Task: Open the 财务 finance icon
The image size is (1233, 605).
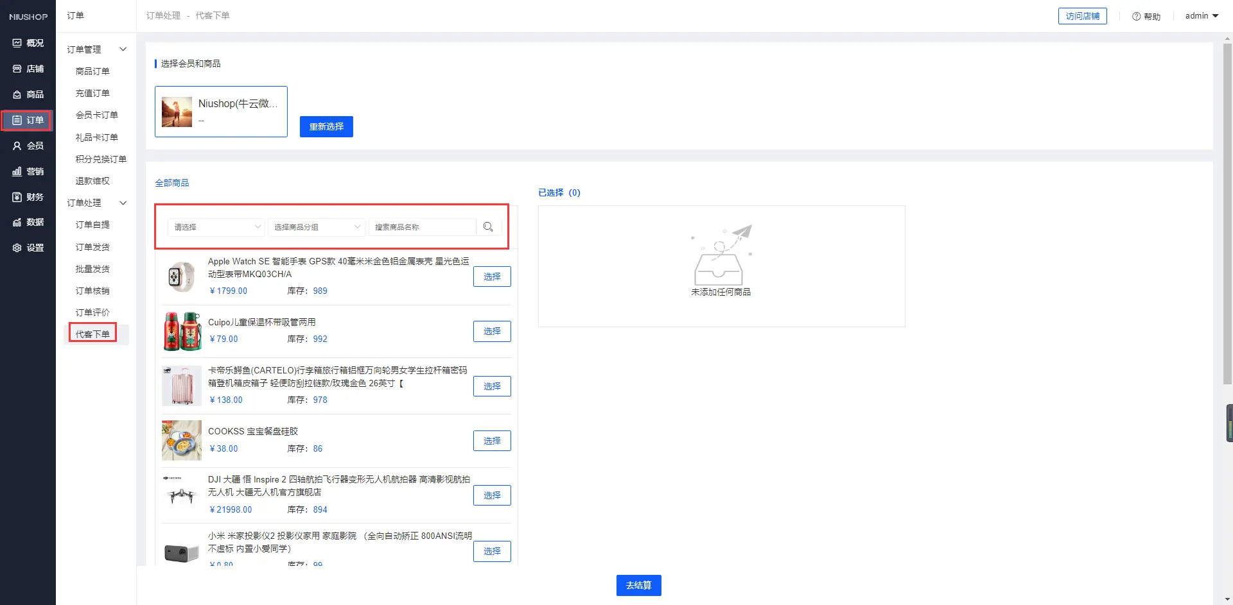Action: pyautogui.click(x=17, y=197)
